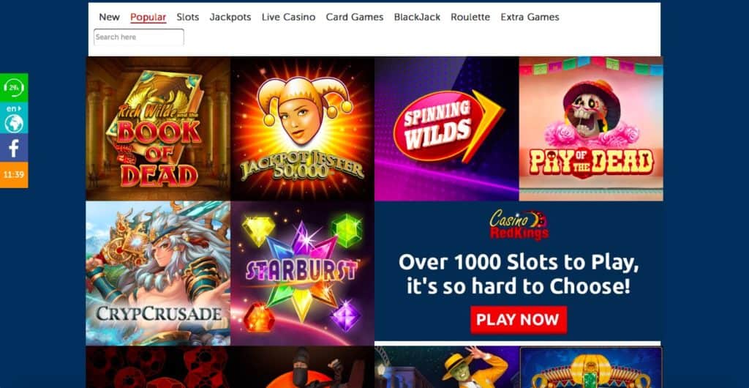The width and height of the screenshot is (749, 388).
Task: Click the green 24h support icon
Action: (14, 87)
